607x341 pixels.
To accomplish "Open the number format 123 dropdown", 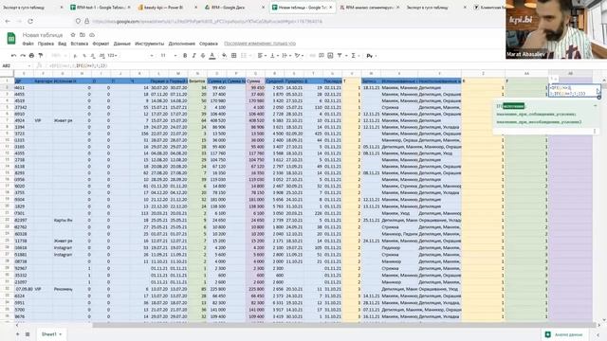I will [x=113, y=56].
